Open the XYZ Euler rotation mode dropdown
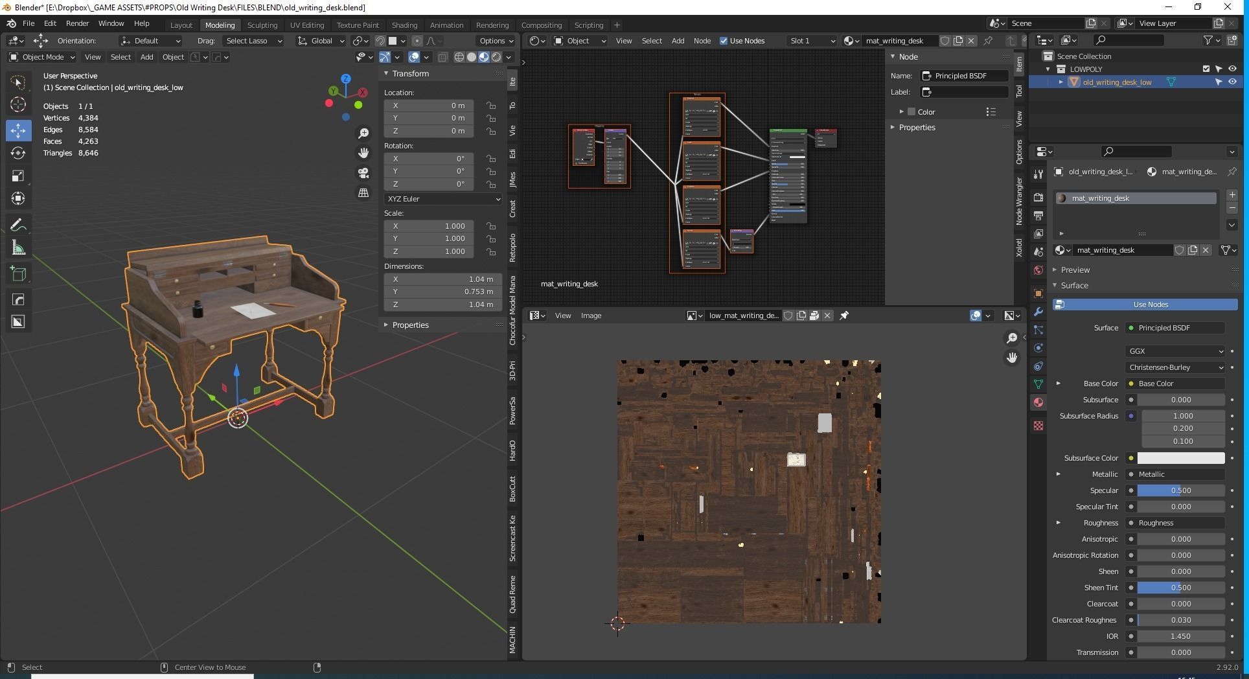 [x=443, y=199]
